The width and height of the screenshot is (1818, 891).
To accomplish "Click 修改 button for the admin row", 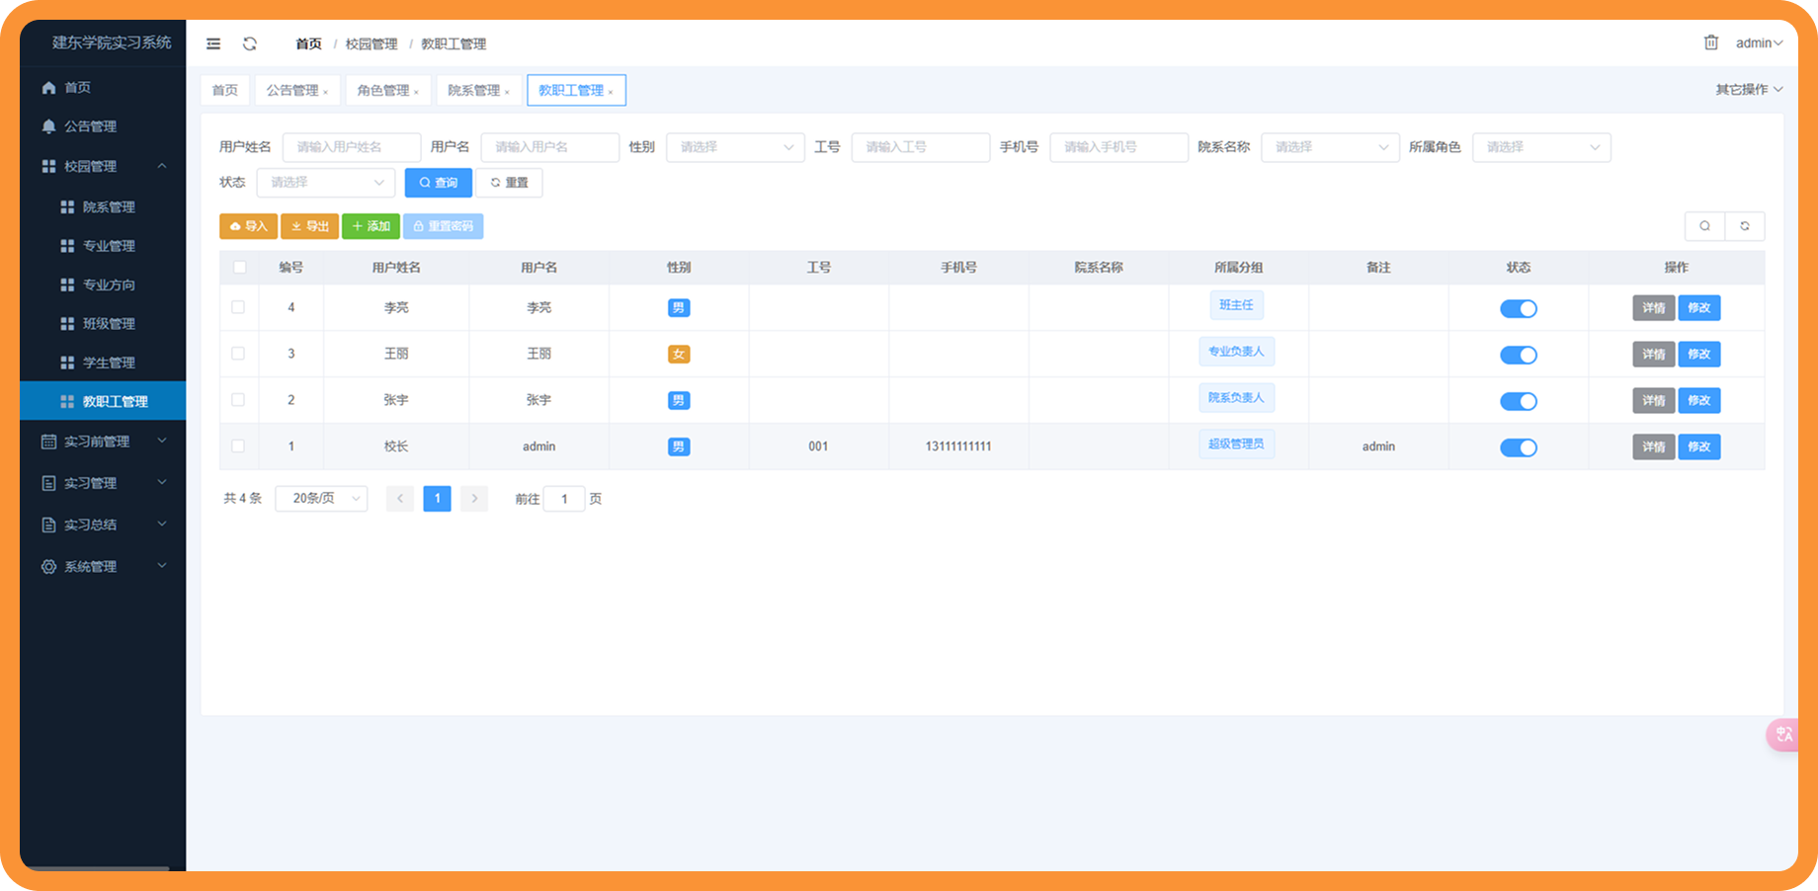I will [1698, 446].
